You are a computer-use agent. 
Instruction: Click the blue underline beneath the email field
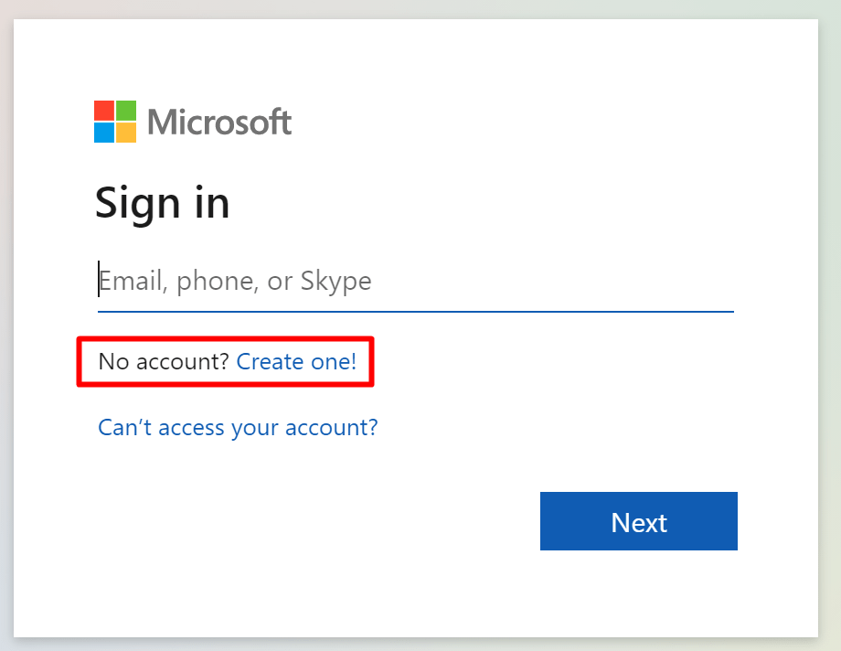pyautogui.click(x=415, y=311)
